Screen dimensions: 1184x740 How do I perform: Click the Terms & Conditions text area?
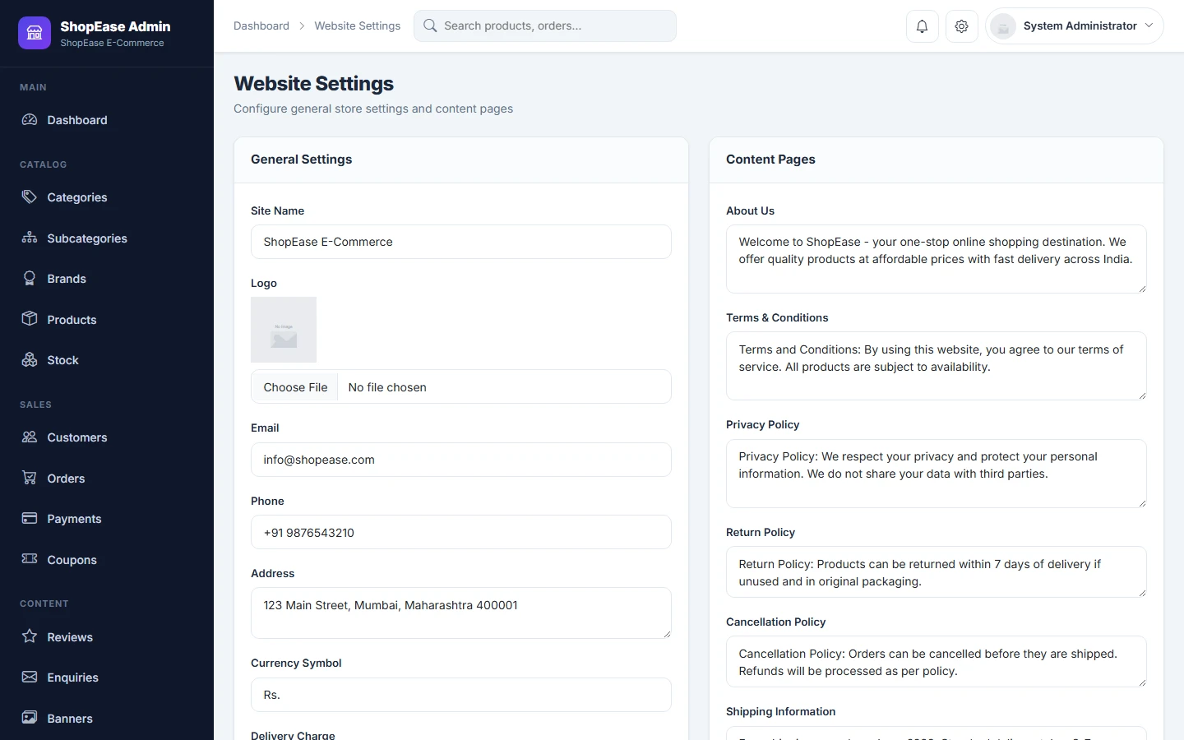point(937,366)
